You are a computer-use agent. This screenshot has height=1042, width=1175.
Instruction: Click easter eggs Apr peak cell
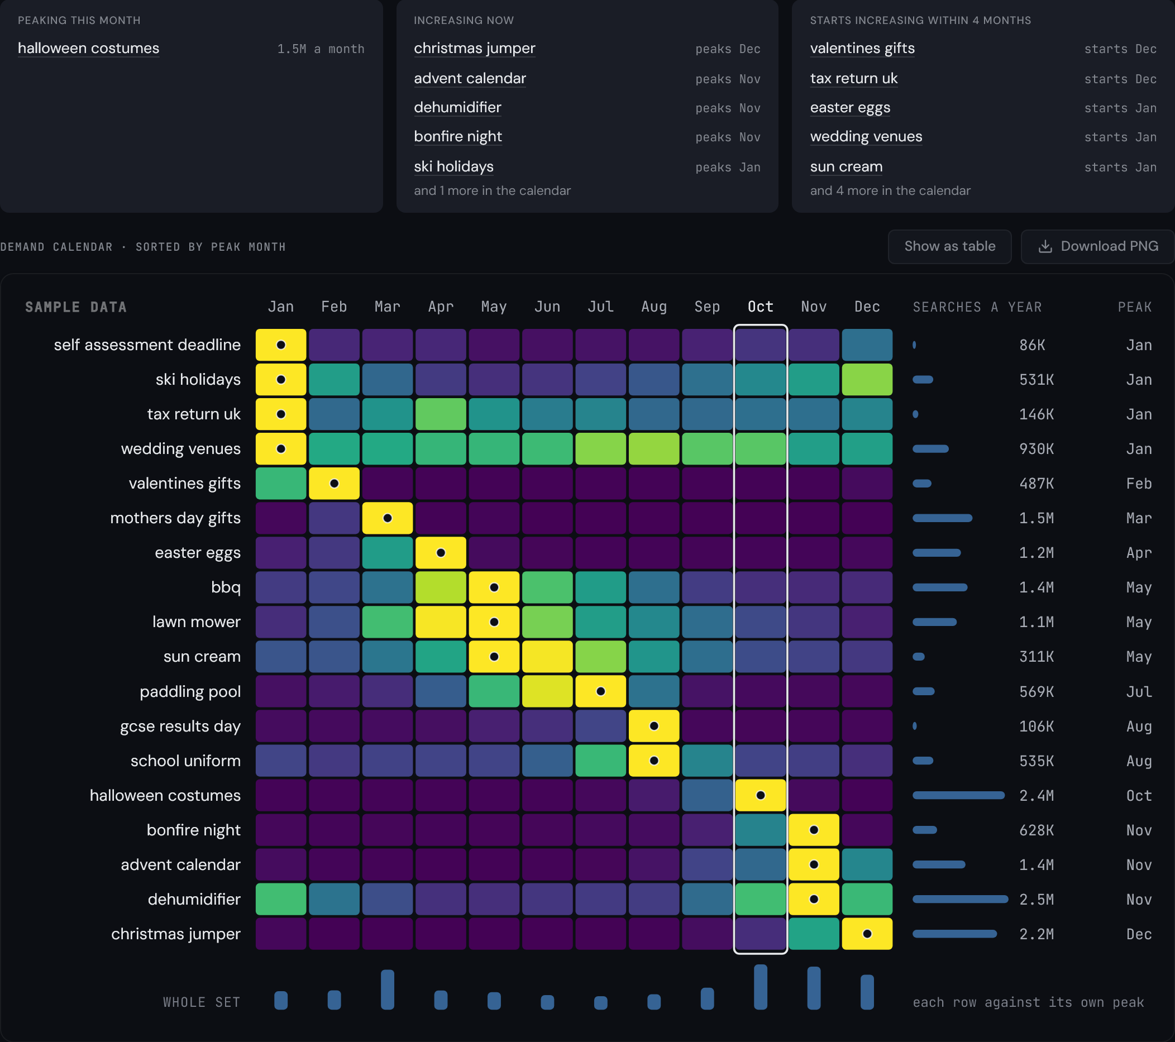(x=441, y=553)
